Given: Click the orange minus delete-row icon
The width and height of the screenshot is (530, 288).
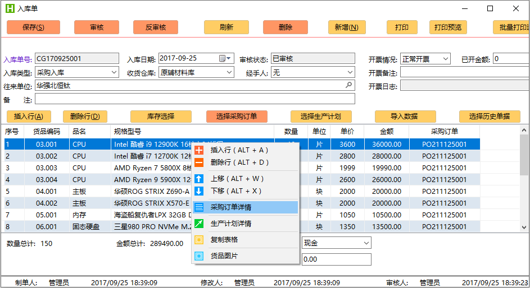Looking at the screenshot, I should coord(199,162).
